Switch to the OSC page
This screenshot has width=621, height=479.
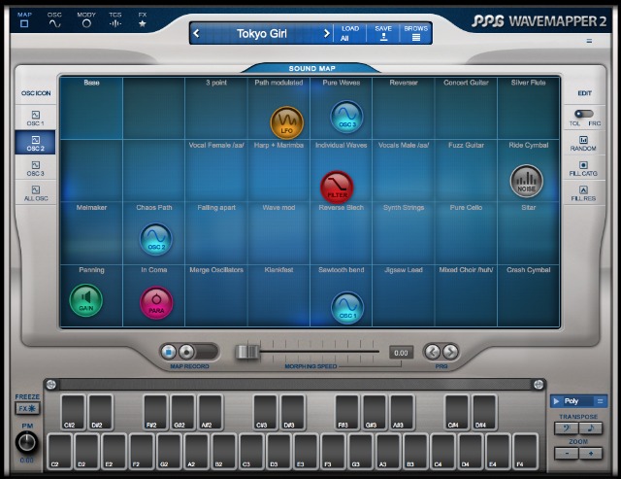(54, 19)
